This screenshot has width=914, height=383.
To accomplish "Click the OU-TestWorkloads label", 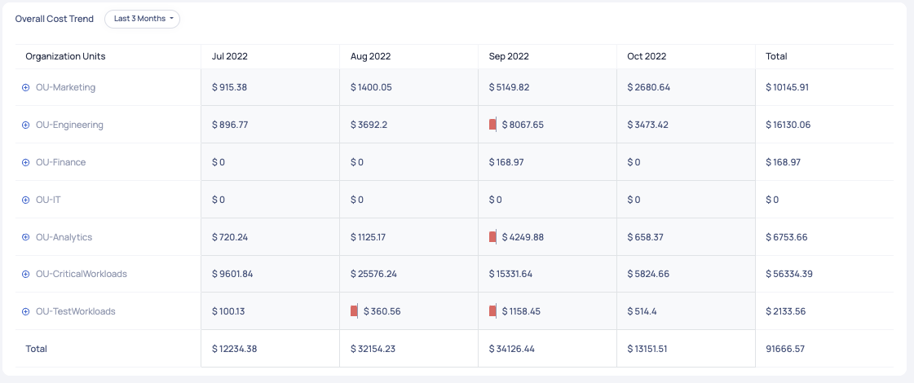I will (75, 312).
